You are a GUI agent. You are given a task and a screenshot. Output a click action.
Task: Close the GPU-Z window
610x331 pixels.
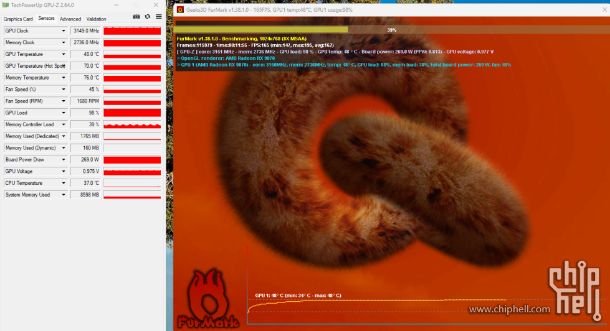click(x=156, y=5)
